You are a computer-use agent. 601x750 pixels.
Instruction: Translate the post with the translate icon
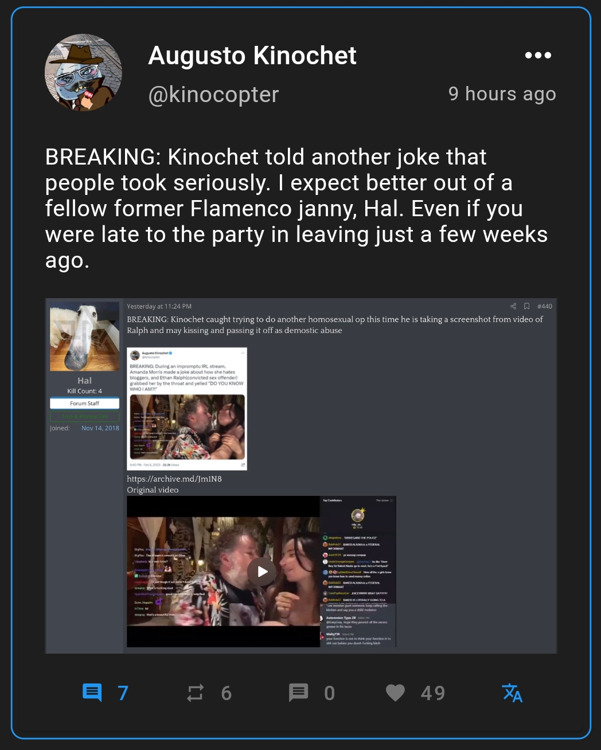click(512, 693)
